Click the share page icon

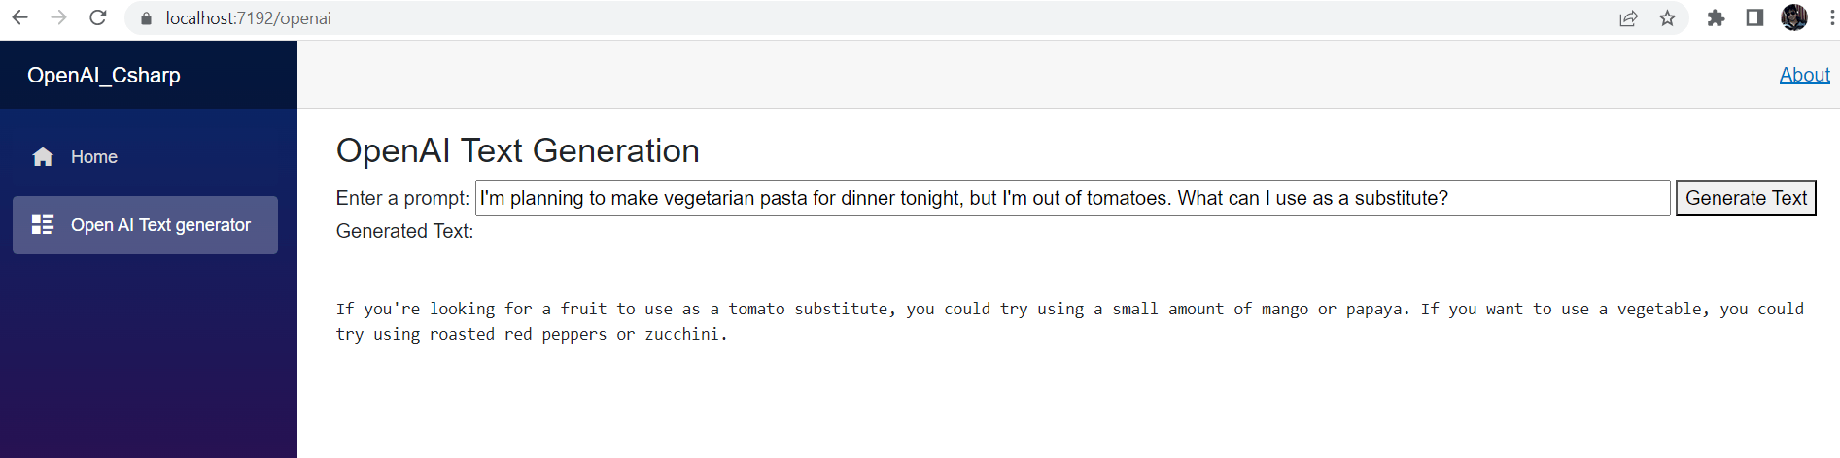point(1628,18)
